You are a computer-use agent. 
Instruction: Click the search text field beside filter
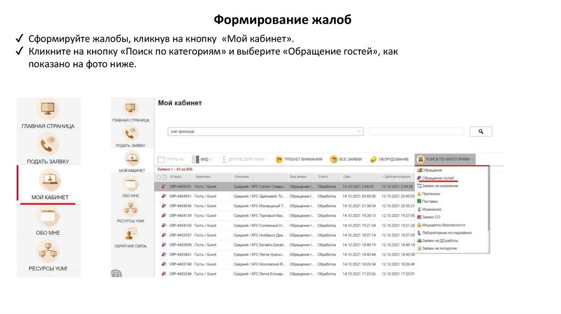pos(416,131)
